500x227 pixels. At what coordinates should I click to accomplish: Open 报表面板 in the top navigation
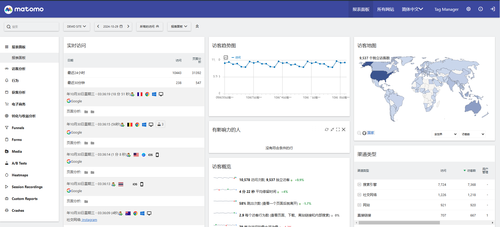point(361,9)
